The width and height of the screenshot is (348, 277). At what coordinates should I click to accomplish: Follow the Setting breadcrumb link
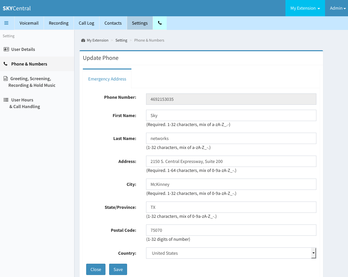coord(121,40)
